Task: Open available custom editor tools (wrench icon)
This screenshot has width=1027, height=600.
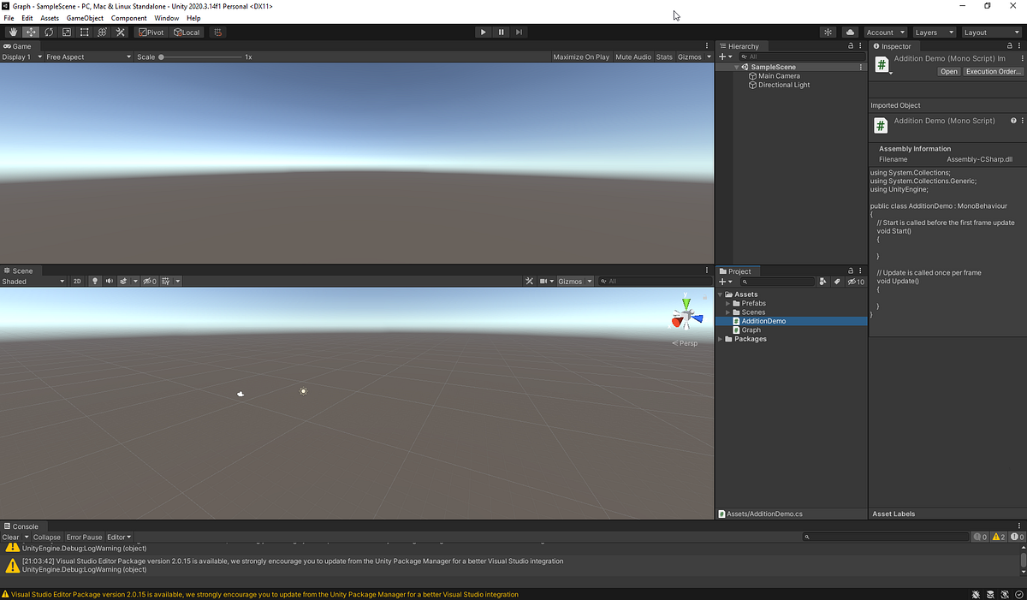Action: pos(120,32)
